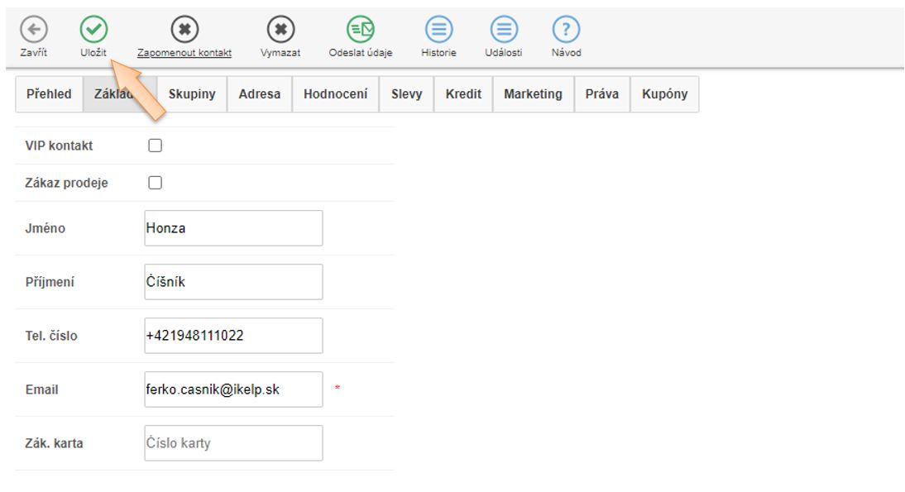Delete contact using Vymazat icon
Image resolution: width=905 pixels, height=492 pixels.
point(280,30)
